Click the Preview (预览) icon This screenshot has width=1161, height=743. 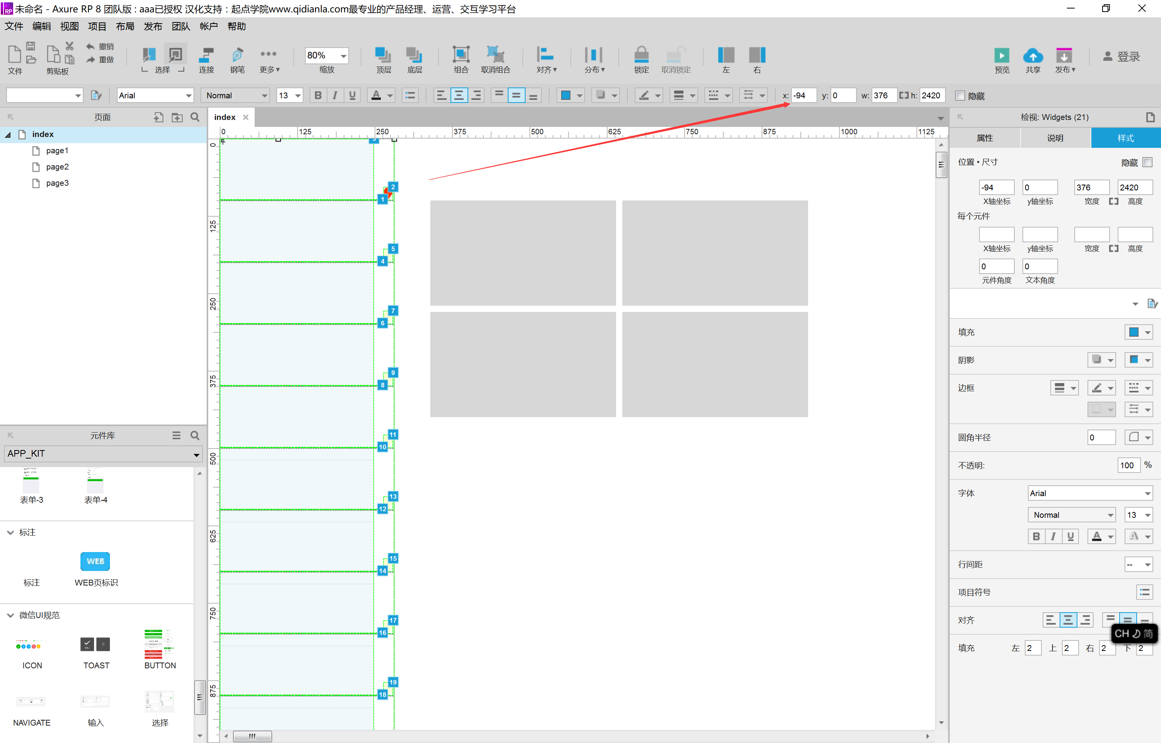(x=1001, y=55)
